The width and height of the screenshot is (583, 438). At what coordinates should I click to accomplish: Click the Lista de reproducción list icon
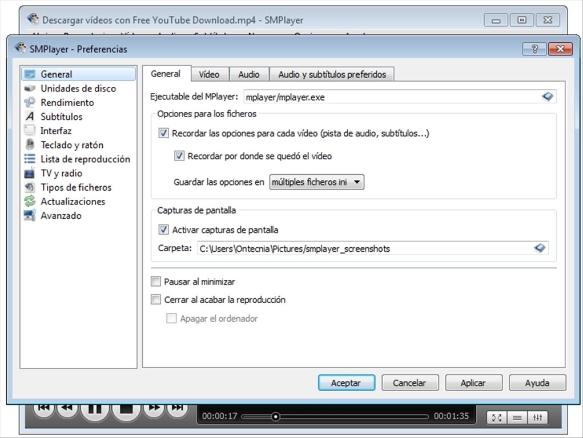click(29, 159)
